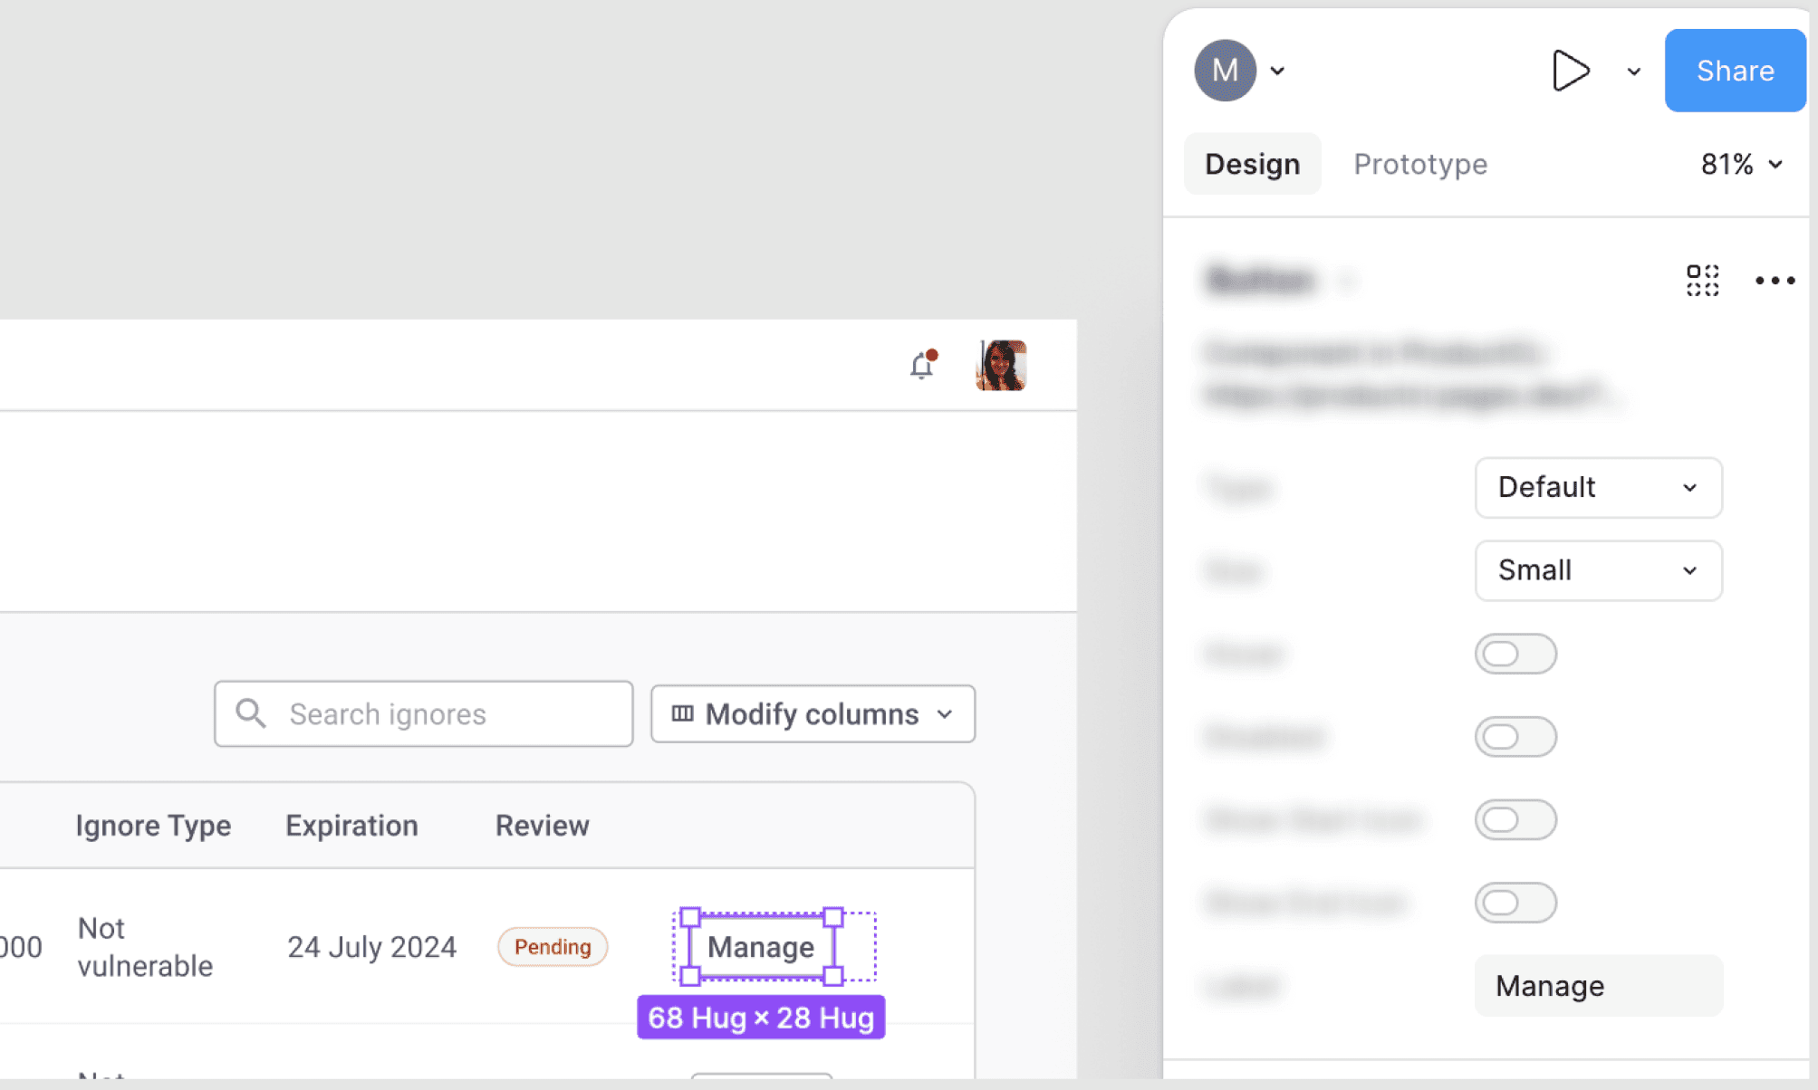
Task: Toggle the second switch in properties panel
Action: point(1515,737)
